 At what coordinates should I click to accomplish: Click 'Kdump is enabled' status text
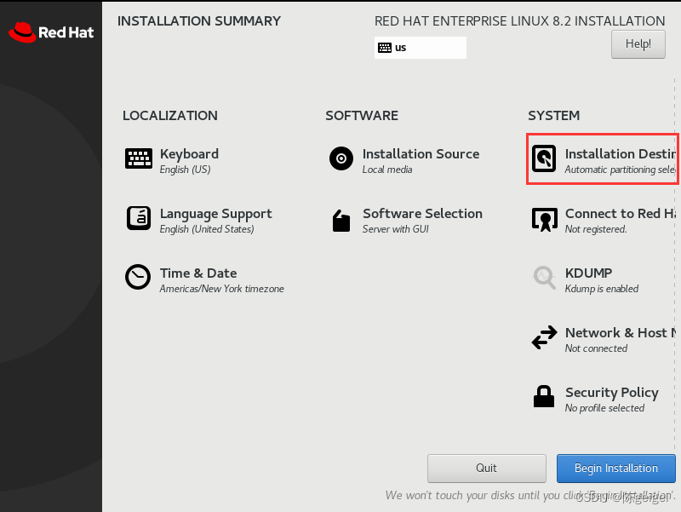pyautogui.click(x=602, y=289)
